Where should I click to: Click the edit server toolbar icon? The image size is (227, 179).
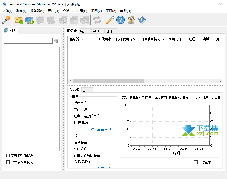[x=40, y=20]
